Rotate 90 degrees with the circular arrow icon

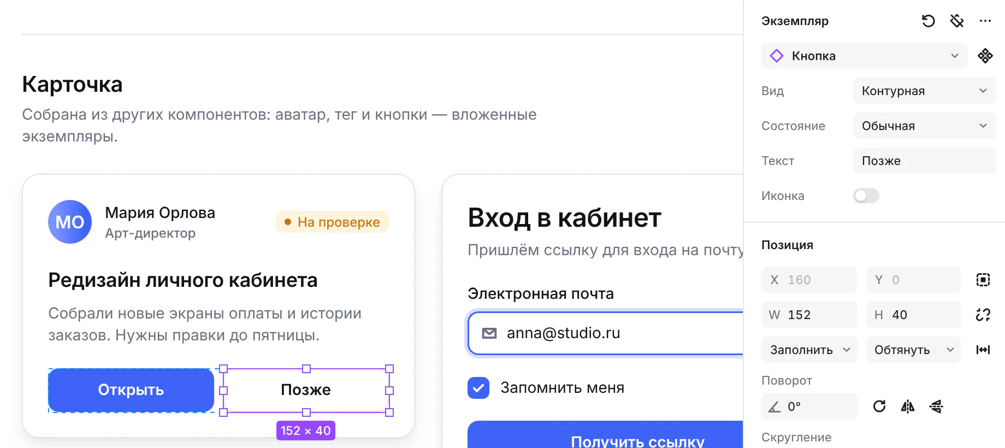coord(879,406)
